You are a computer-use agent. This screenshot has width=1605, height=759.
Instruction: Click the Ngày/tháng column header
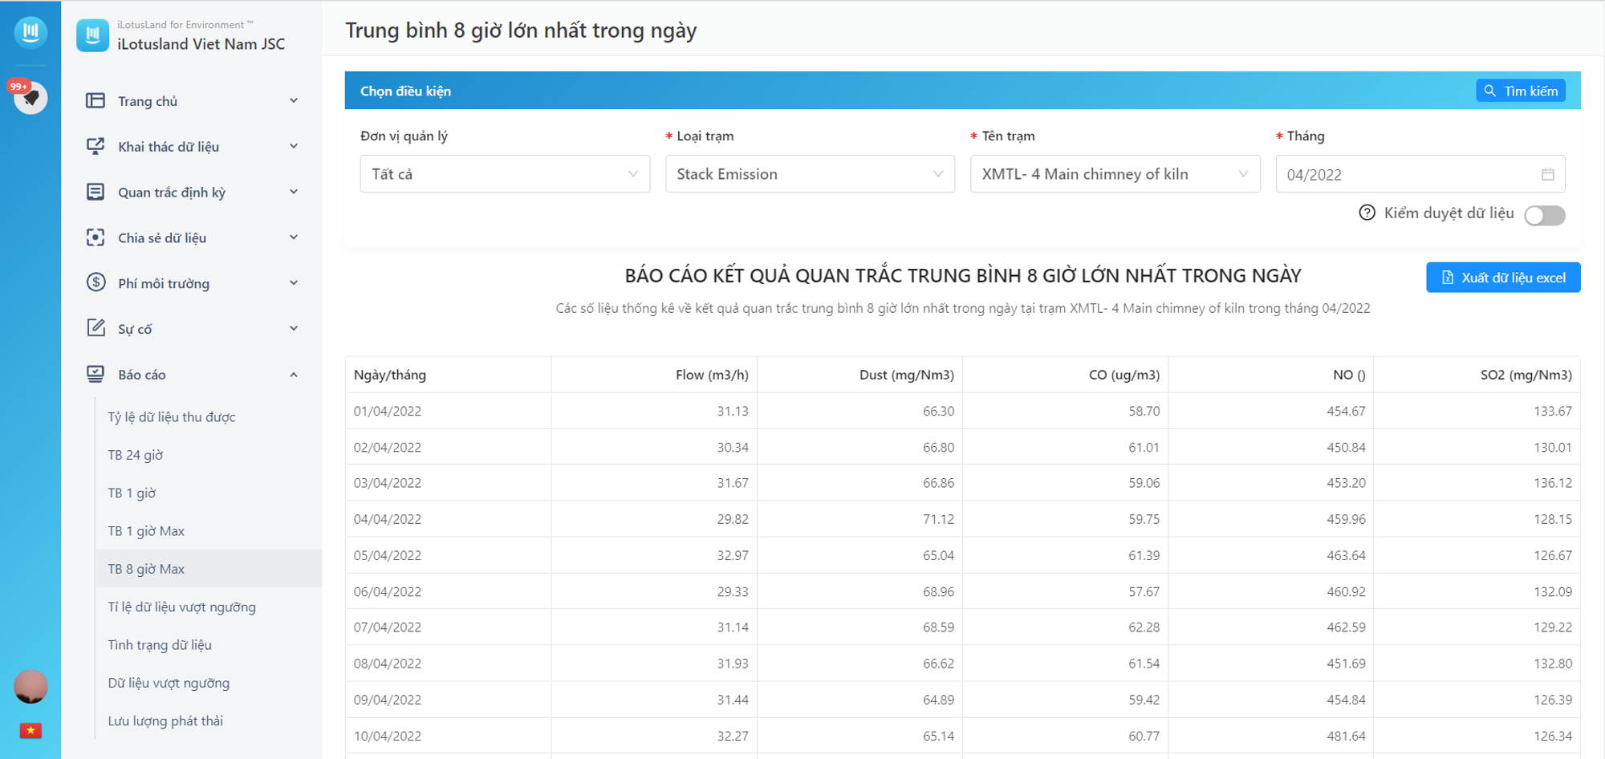[449, 375]
